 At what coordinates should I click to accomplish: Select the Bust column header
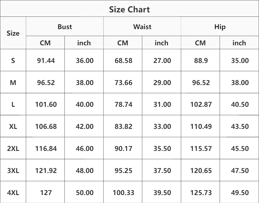[x=65, y=27]
